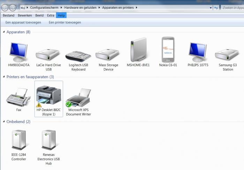
Task: Open the Beeld menu
Action: coord(39,15)
